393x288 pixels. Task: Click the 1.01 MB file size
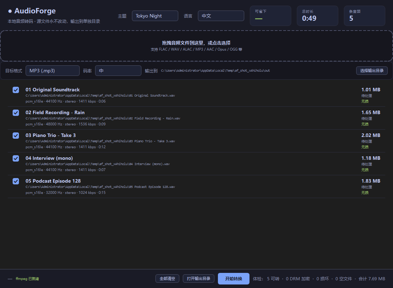coord(371,90)
